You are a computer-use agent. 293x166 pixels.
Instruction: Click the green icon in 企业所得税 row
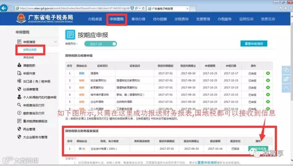[x=268, y=102]
